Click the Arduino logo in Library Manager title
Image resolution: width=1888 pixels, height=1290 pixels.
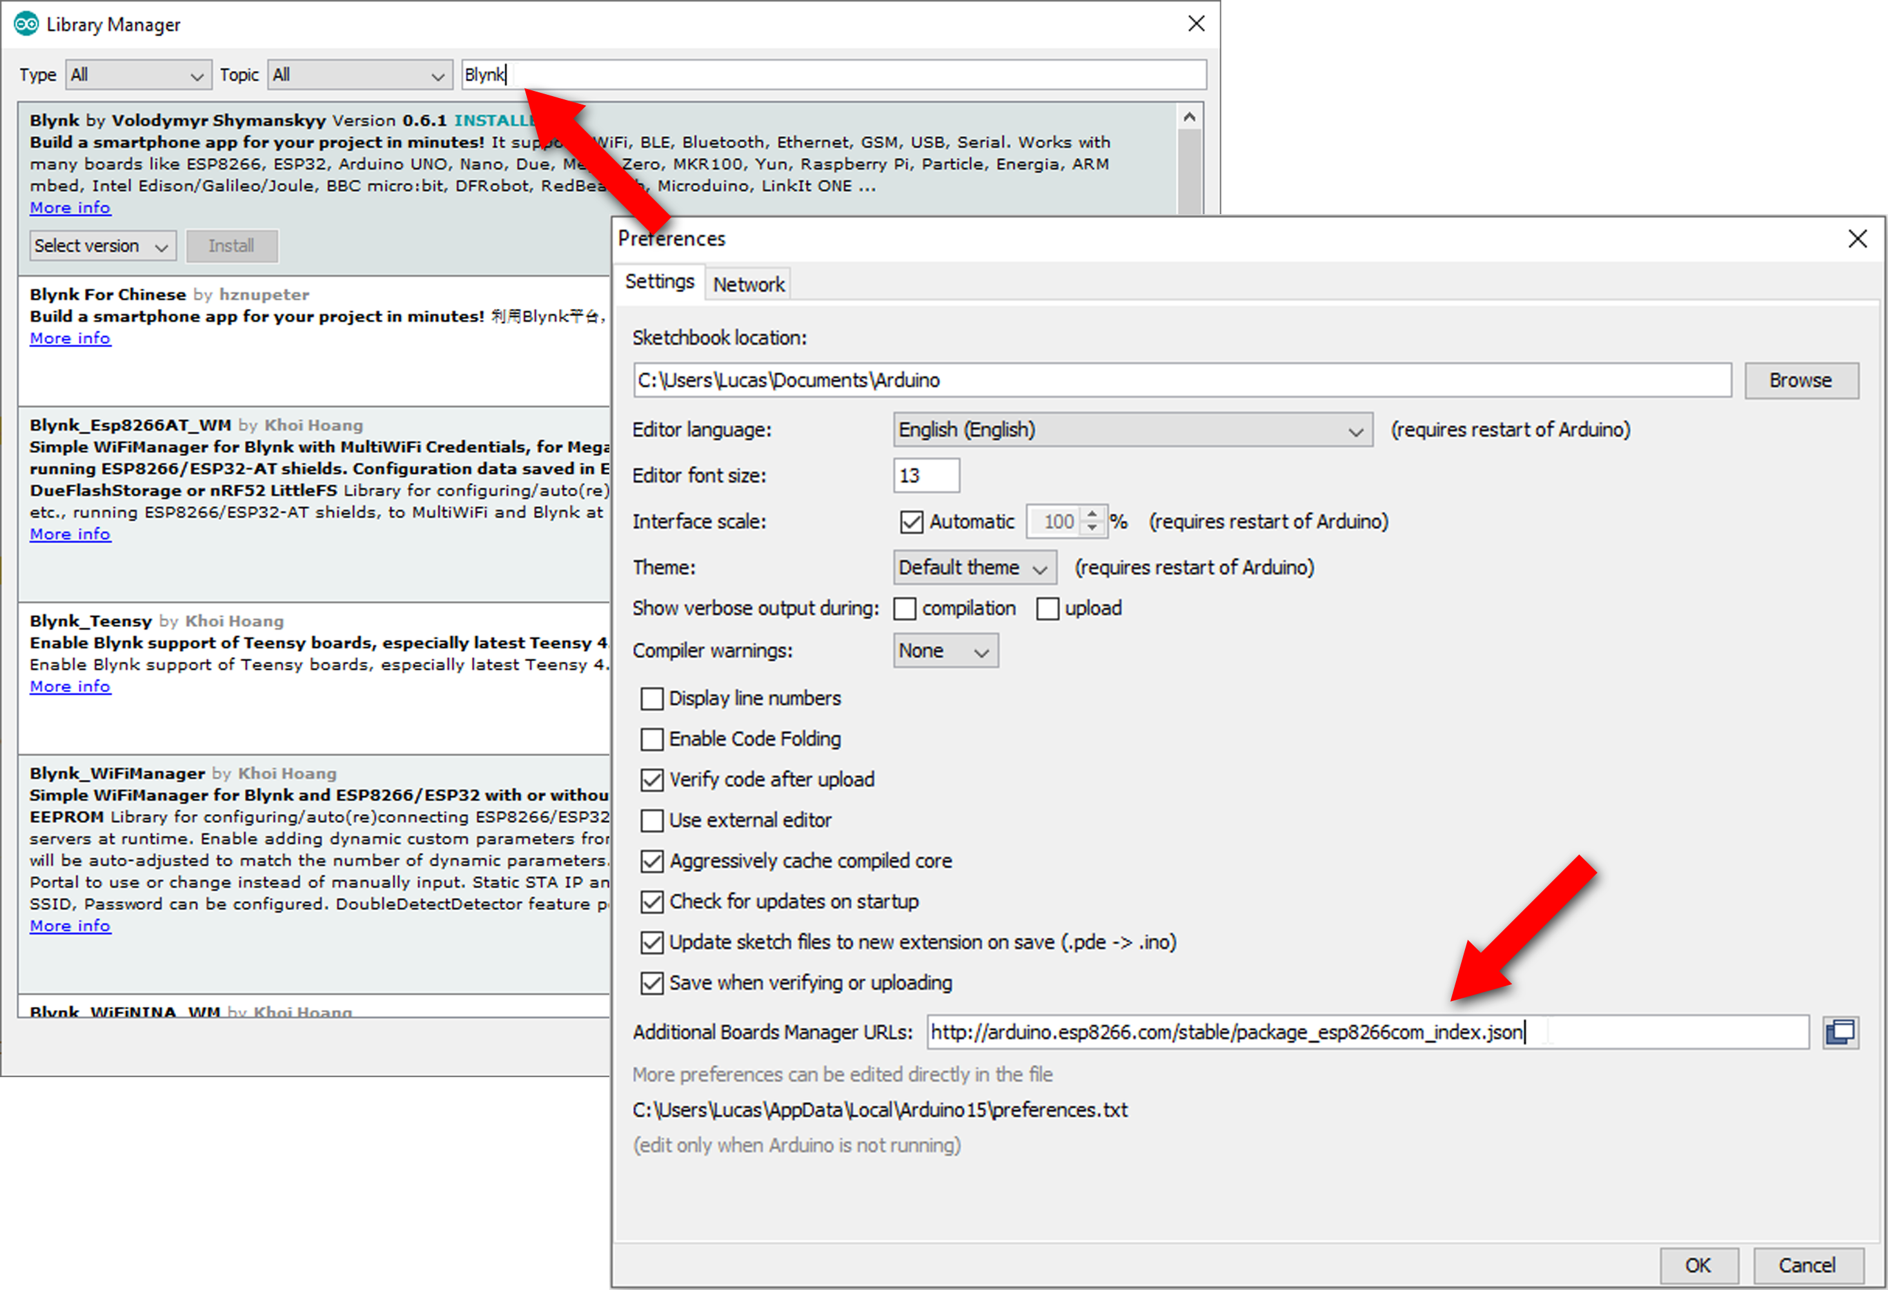[x=26, y=25]
